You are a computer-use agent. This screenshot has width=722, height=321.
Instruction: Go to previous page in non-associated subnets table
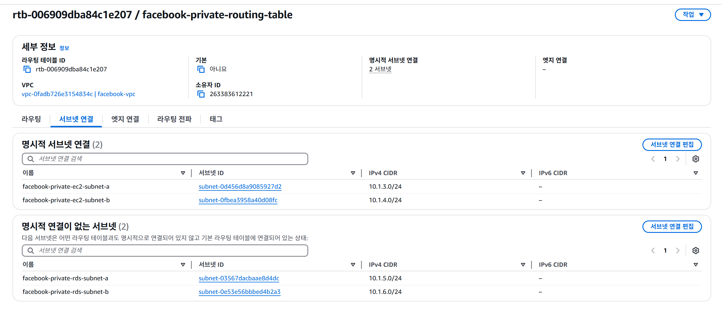click(653, 251)
